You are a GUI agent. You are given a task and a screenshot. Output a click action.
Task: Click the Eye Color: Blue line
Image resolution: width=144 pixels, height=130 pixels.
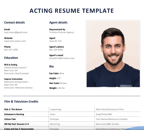point(57,73)
